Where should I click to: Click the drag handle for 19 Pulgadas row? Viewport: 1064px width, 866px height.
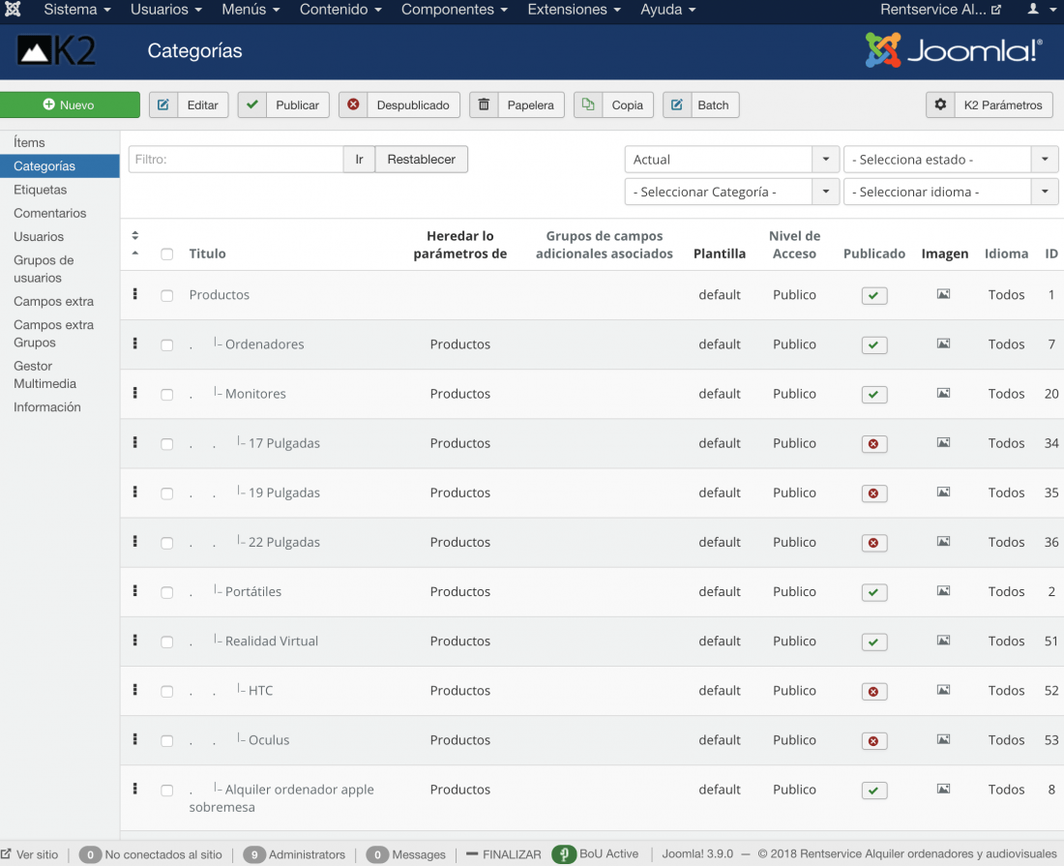pyautogui.click(x=135, y=493)
